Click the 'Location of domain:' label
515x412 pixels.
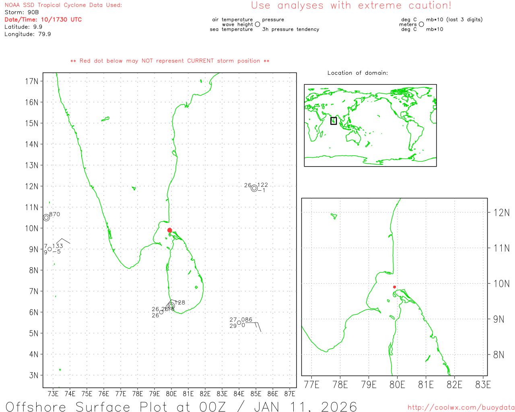click(x=358, y=73)
